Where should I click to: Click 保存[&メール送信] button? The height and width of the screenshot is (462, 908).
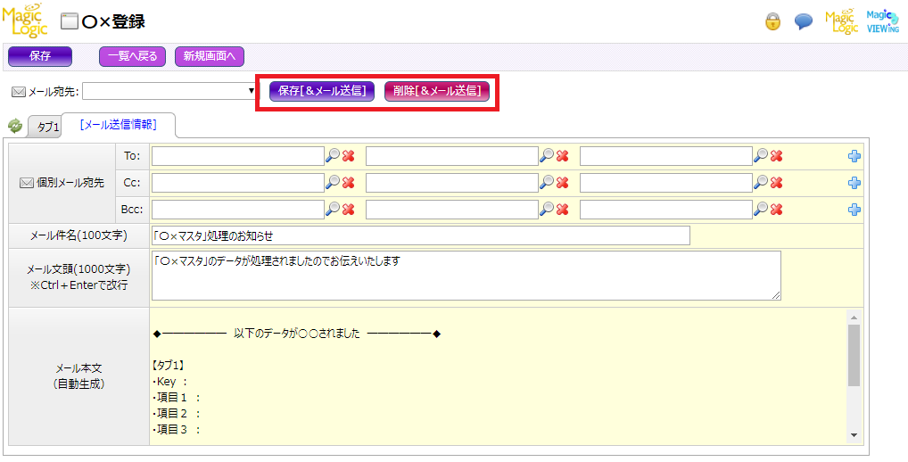point(322,91)
